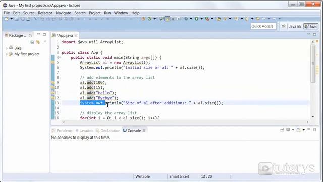
Task: Toggle Block Selection Mode icon
Action: [173, 19]
